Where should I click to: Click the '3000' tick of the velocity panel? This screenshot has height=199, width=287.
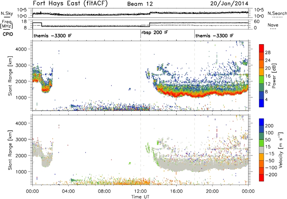(x=21, y=139)
